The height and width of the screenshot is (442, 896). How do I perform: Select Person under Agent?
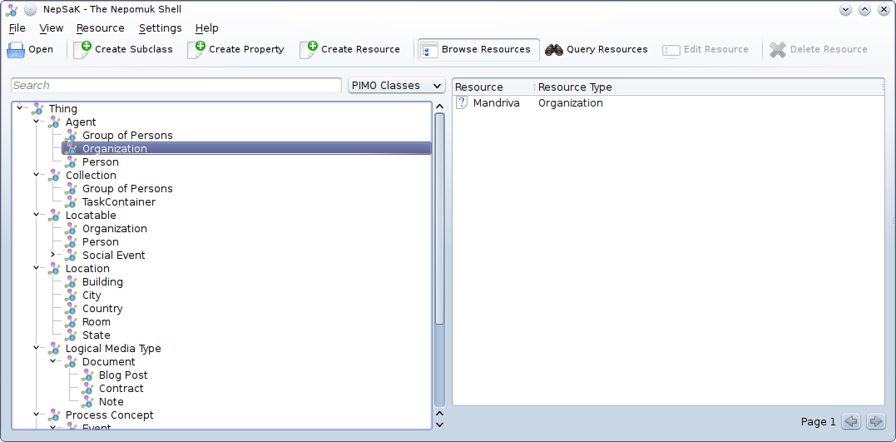pyautogui.click(x=101, y=161)
